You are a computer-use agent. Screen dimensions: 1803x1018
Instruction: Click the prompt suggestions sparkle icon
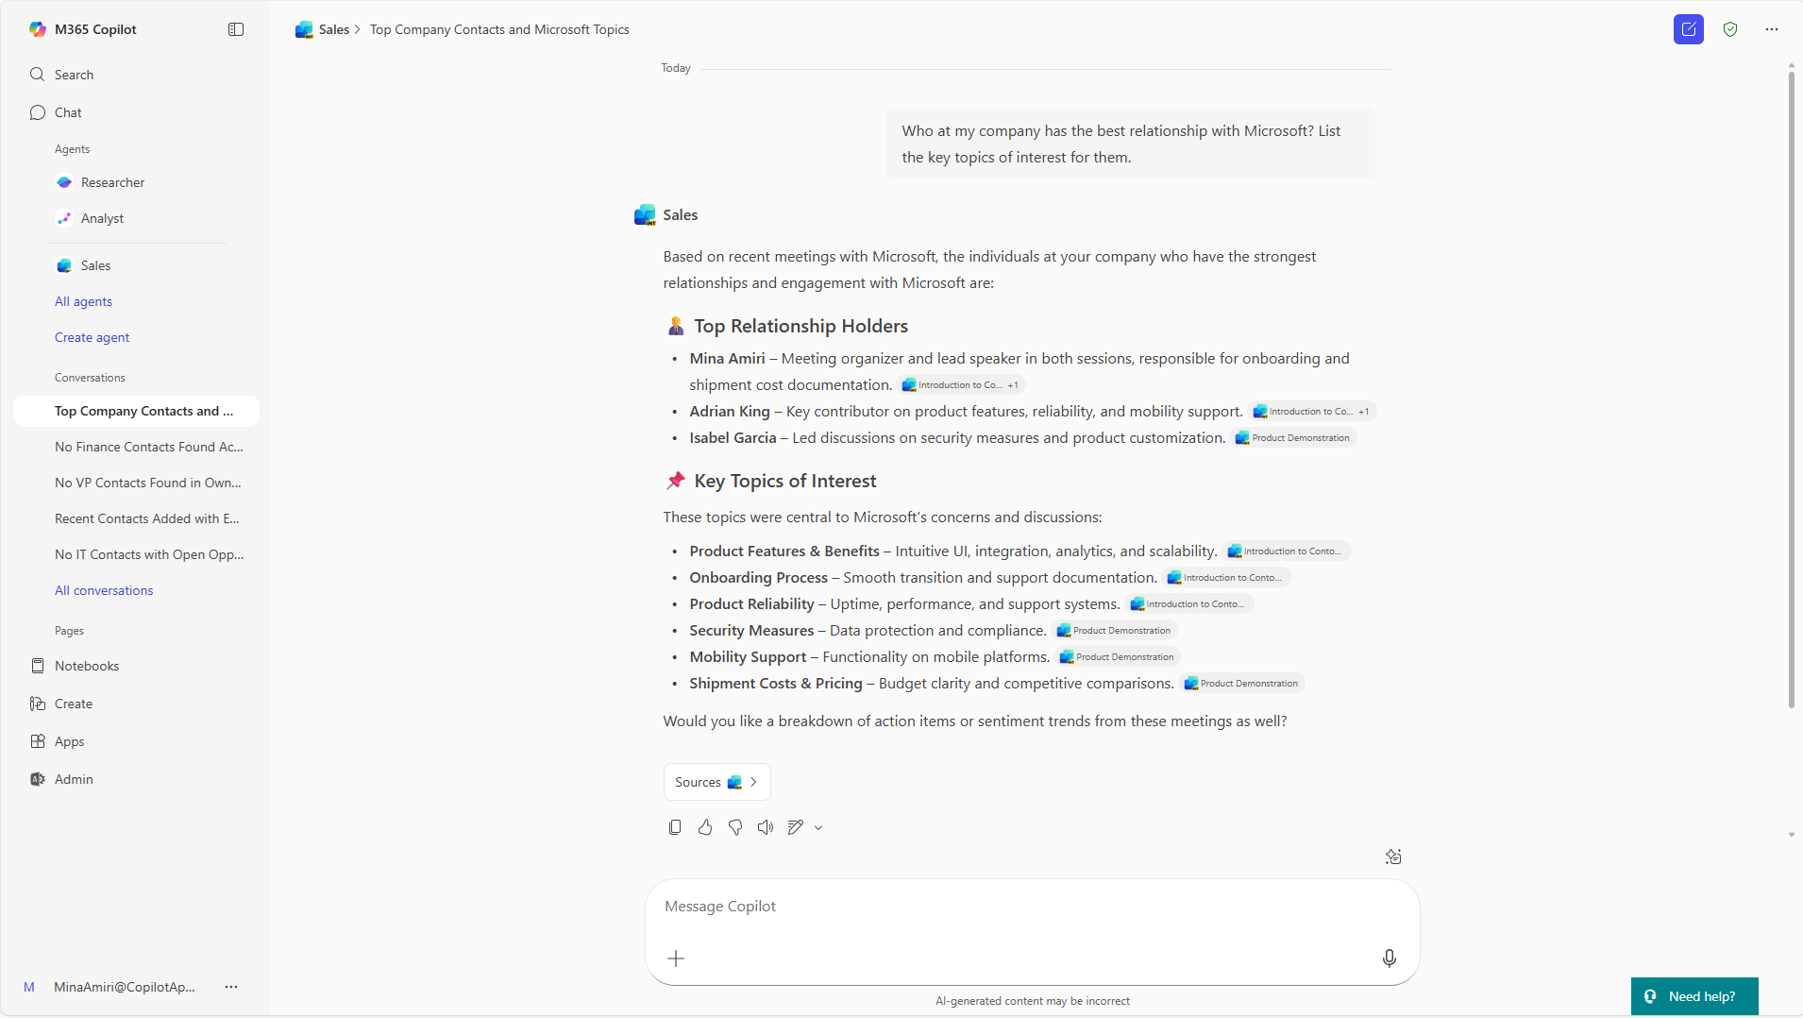[1393, 857]
